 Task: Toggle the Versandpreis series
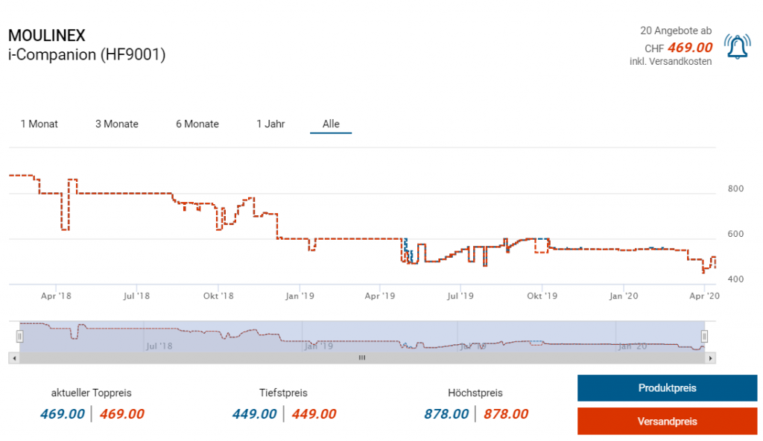[667, 421]
